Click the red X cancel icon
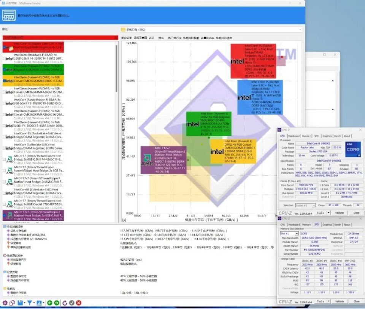The width and height of the screenshot is (365, 309). (x=79, y=303)
